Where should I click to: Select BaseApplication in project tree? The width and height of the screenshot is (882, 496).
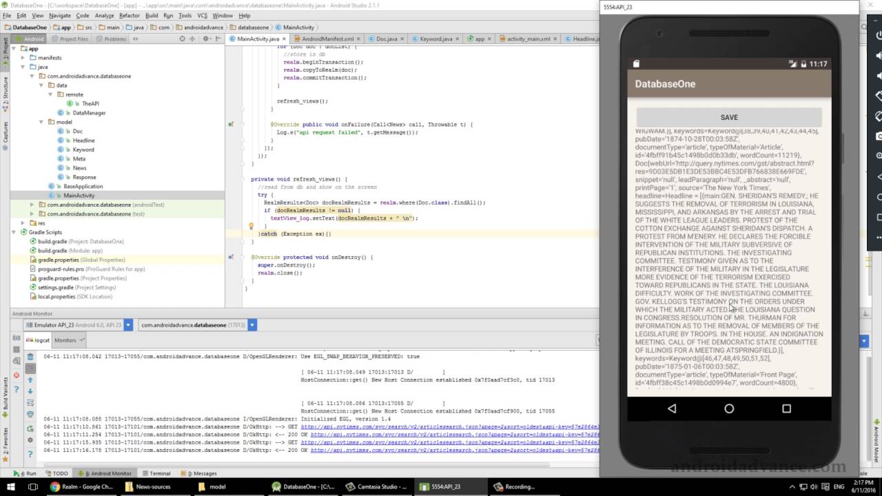point(83,186)
